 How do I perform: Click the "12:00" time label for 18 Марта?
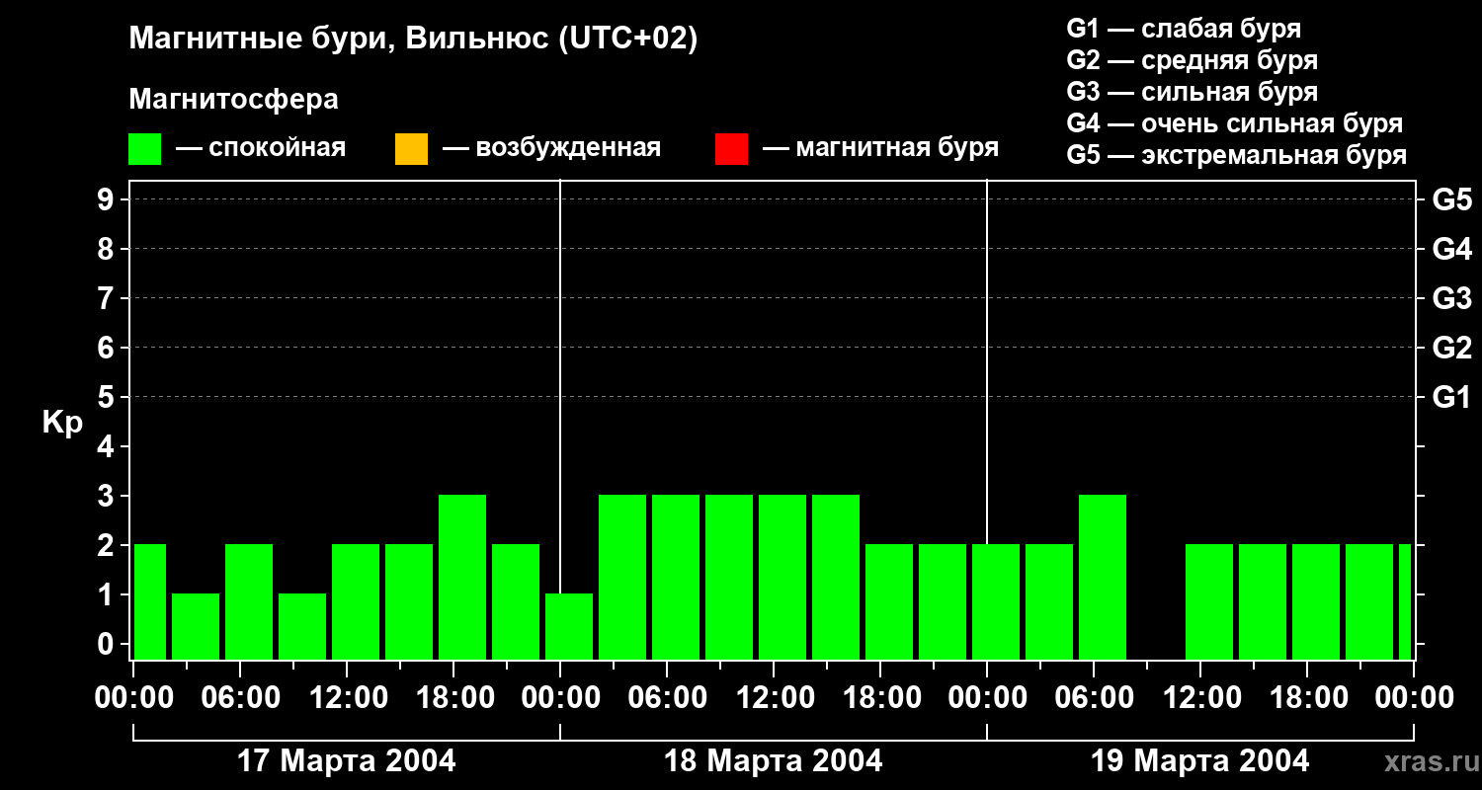pos(774,697)
